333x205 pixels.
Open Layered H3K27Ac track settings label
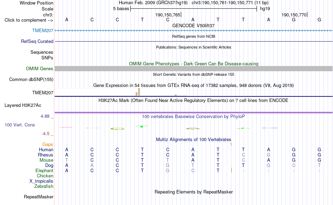pyautogui.click(x=23, y=105)
